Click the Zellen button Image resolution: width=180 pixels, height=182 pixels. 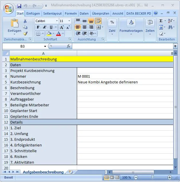pos(150,26)
